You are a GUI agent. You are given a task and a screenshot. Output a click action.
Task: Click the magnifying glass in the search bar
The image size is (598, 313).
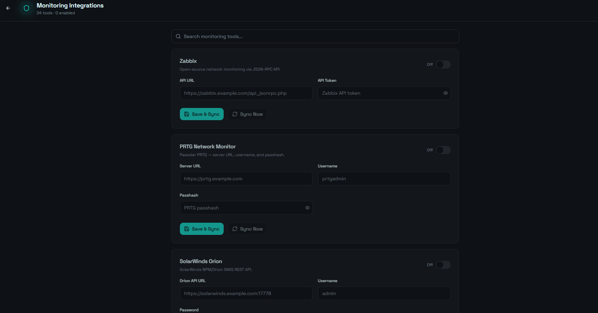click(x=178, y=36)
